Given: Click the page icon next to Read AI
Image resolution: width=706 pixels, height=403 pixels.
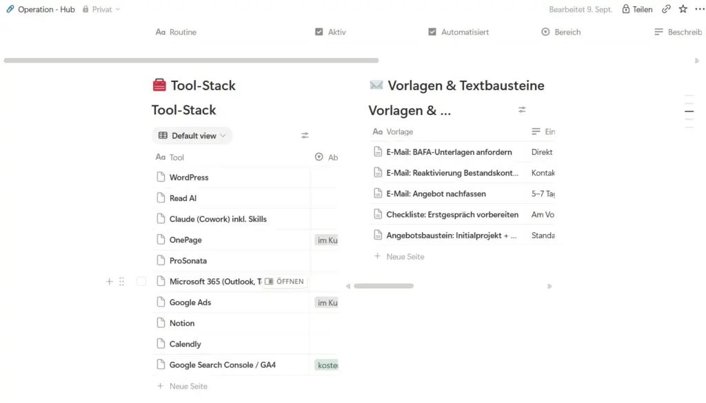Looking at the screenshot, I should pyautogui.click(x=161, y=198).
